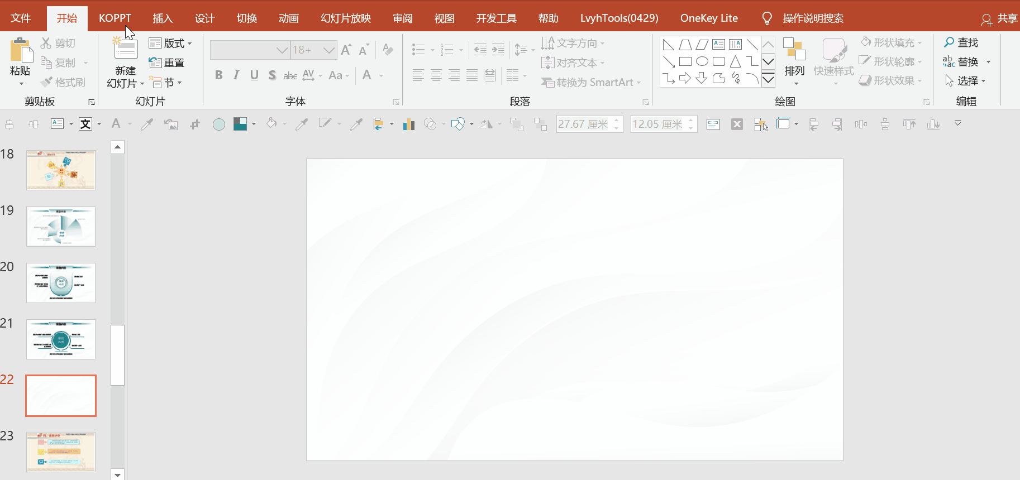Switch to the Insert (插入) tab
The height and width of the screenshot is (480, 1020).
tap(163, 18)
